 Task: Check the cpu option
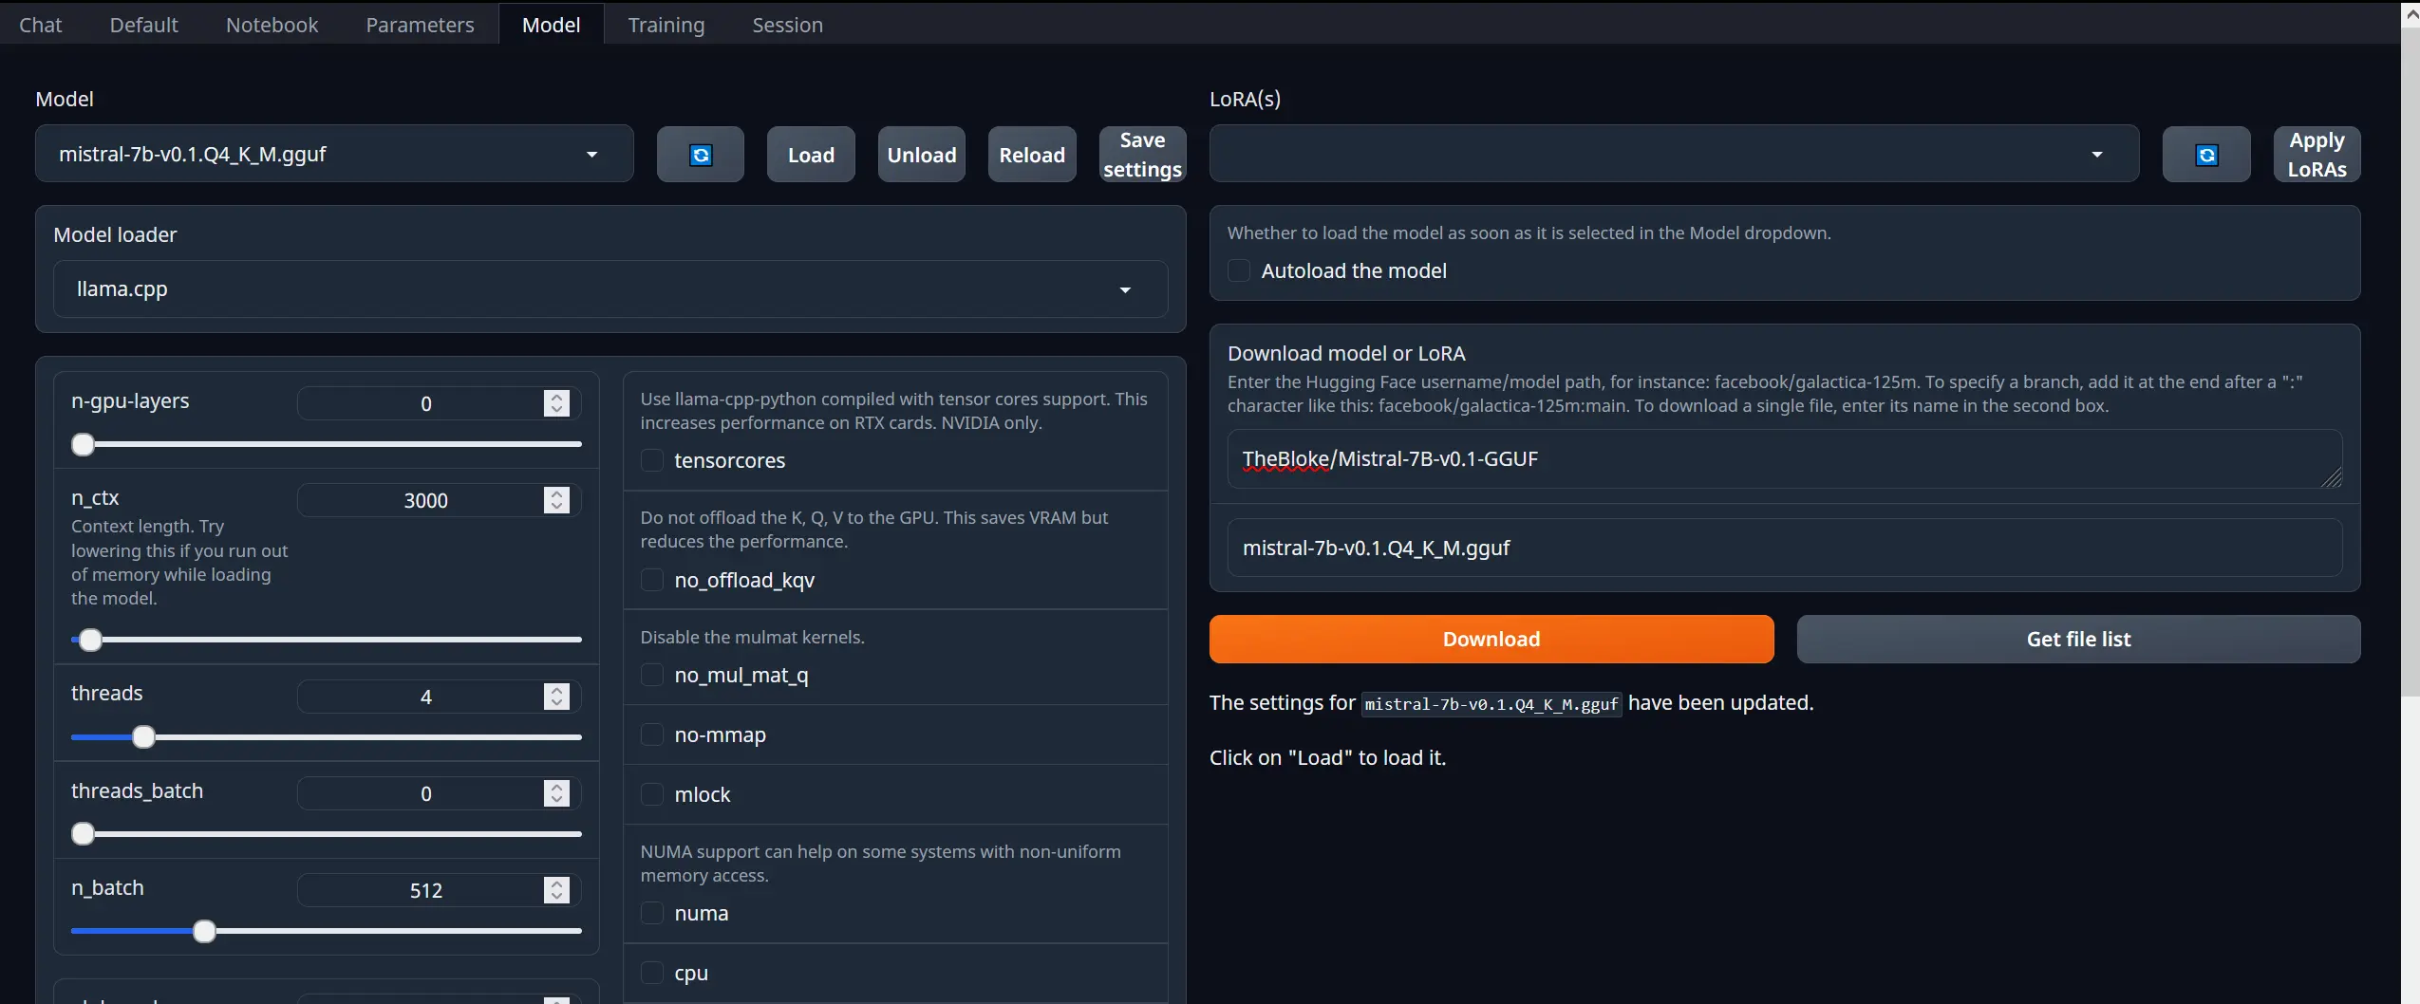coord(652,973)
